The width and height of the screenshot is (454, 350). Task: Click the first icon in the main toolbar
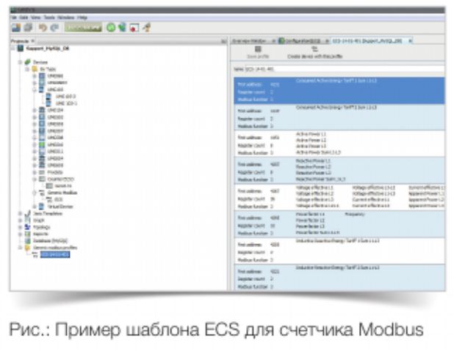15,27
